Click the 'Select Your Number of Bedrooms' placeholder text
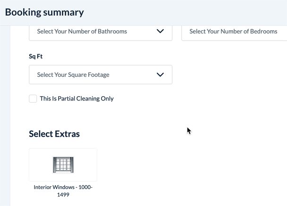 coord(233,32)
